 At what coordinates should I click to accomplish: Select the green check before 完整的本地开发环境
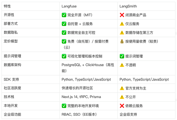tap(64, 106)
